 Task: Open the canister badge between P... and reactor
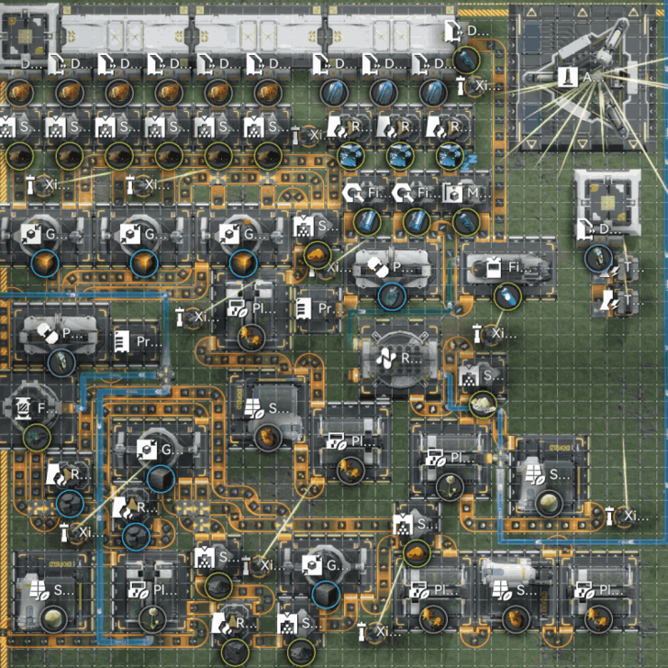392,295
